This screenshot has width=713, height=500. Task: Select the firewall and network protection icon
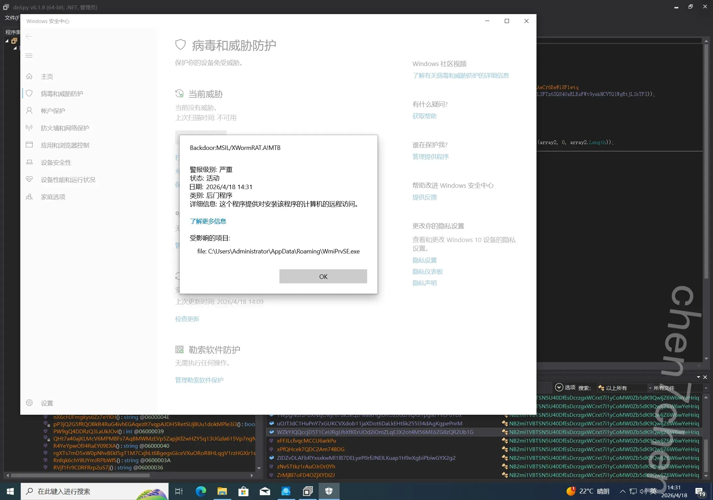point(29,128)
